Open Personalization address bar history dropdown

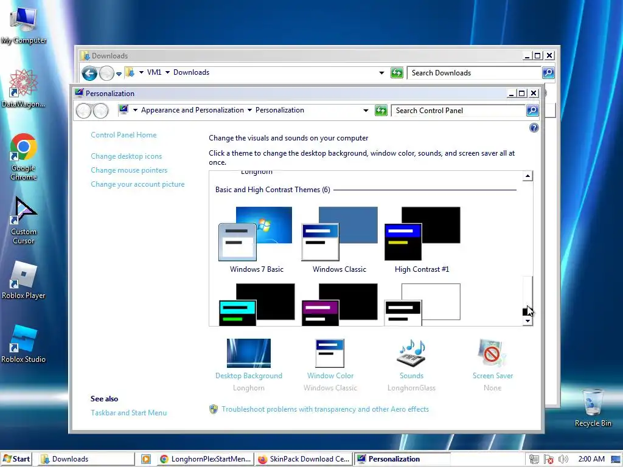[366, 111]
